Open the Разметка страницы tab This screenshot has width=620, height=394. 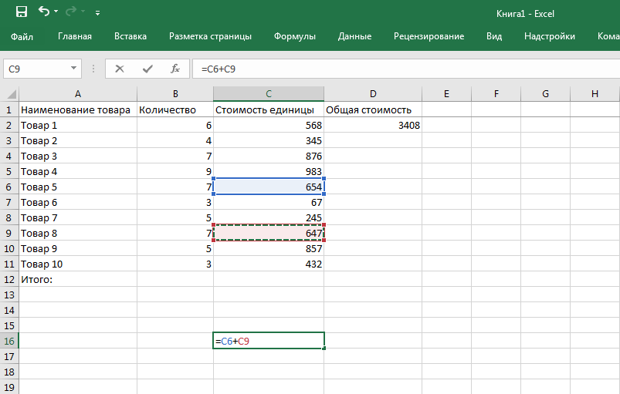(210, 36)
